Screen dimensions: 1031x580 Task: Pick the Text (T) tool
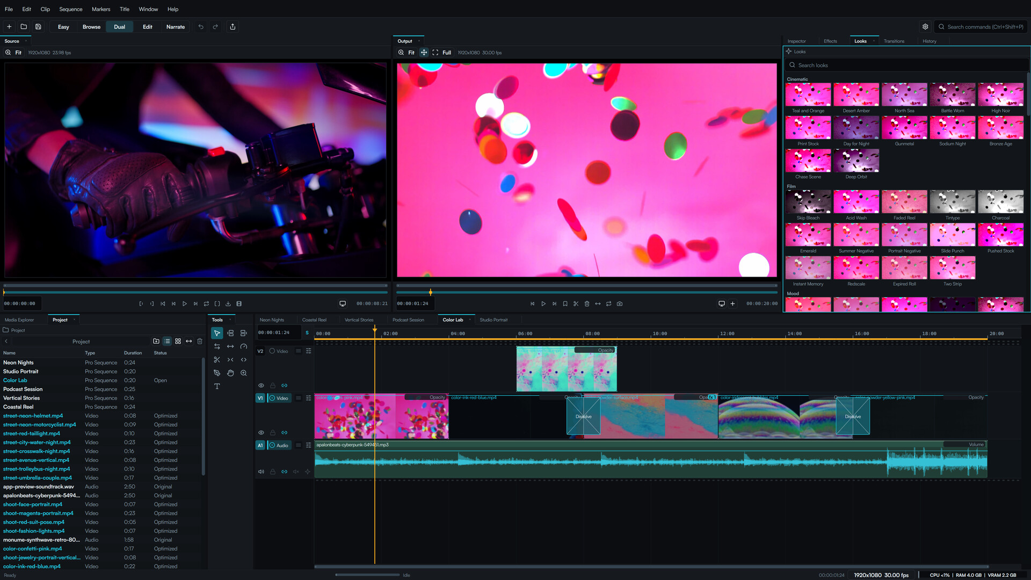point(217,386)
